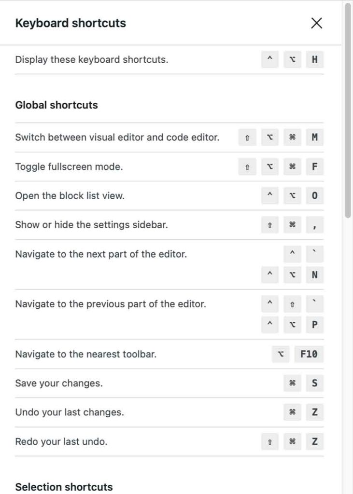Click the comma key for settings sidebar

[314, 225]
